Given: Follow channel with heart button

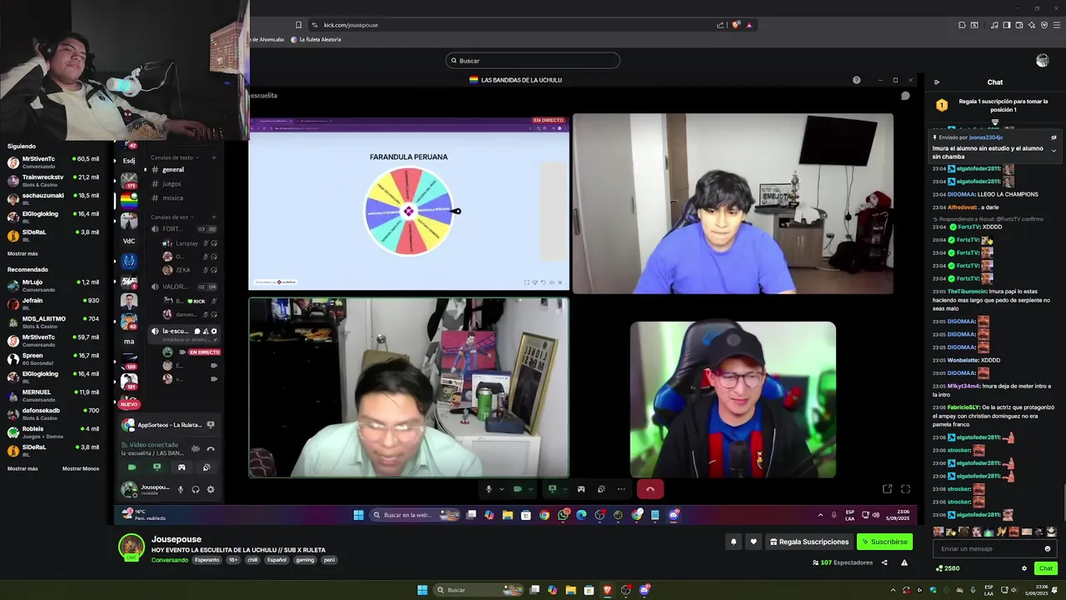Looking at the screenshot, I should [x=754, y=542].
